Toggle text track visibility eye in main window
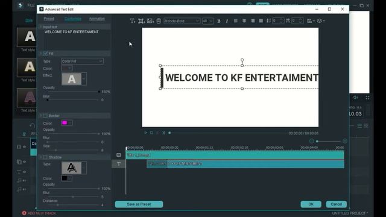Viewport: 386px width, 217px height. [25, 172]
